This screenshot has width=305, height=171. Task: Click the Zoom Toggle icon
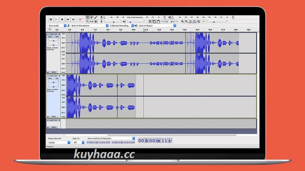coord(199,22)
